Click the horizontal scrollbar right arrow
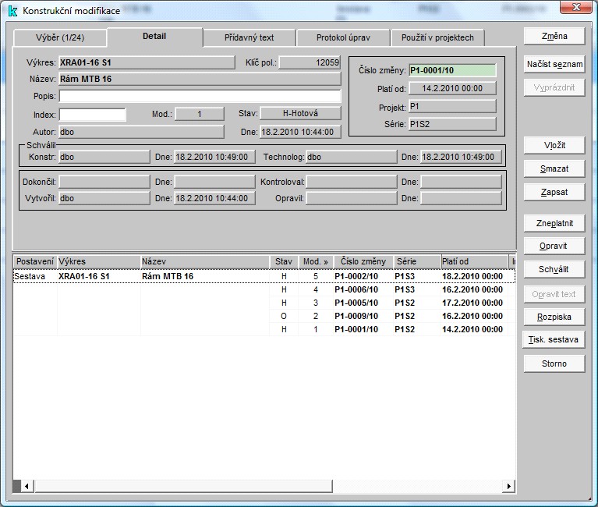The width and height of the screenshot is (598, 507). pos(509,486)
